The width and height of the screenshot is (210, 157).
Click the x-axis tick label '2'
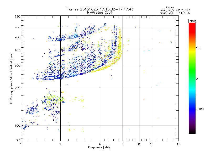point(60,144)
